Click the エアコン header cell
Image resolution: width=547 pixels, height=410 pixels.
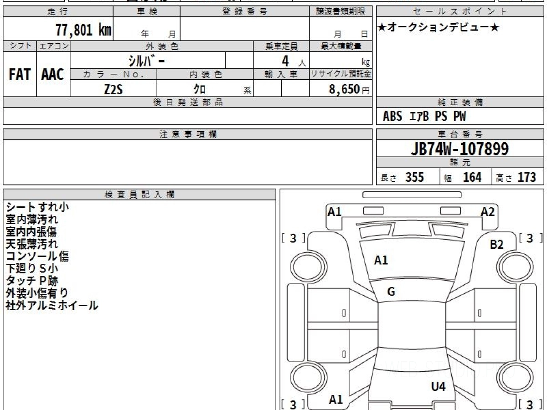[x=53, y=46]
